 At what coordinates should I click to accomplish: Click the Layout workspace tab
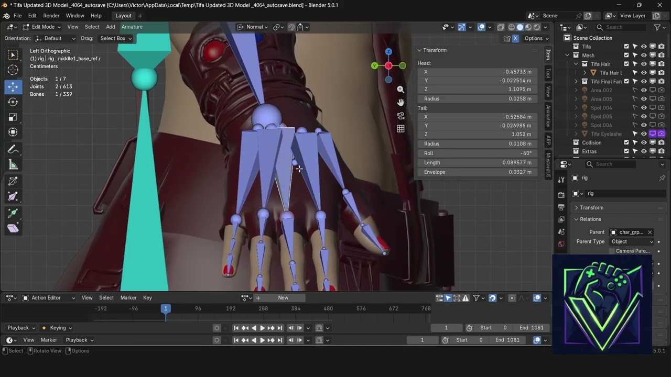(x=123, y=16)
